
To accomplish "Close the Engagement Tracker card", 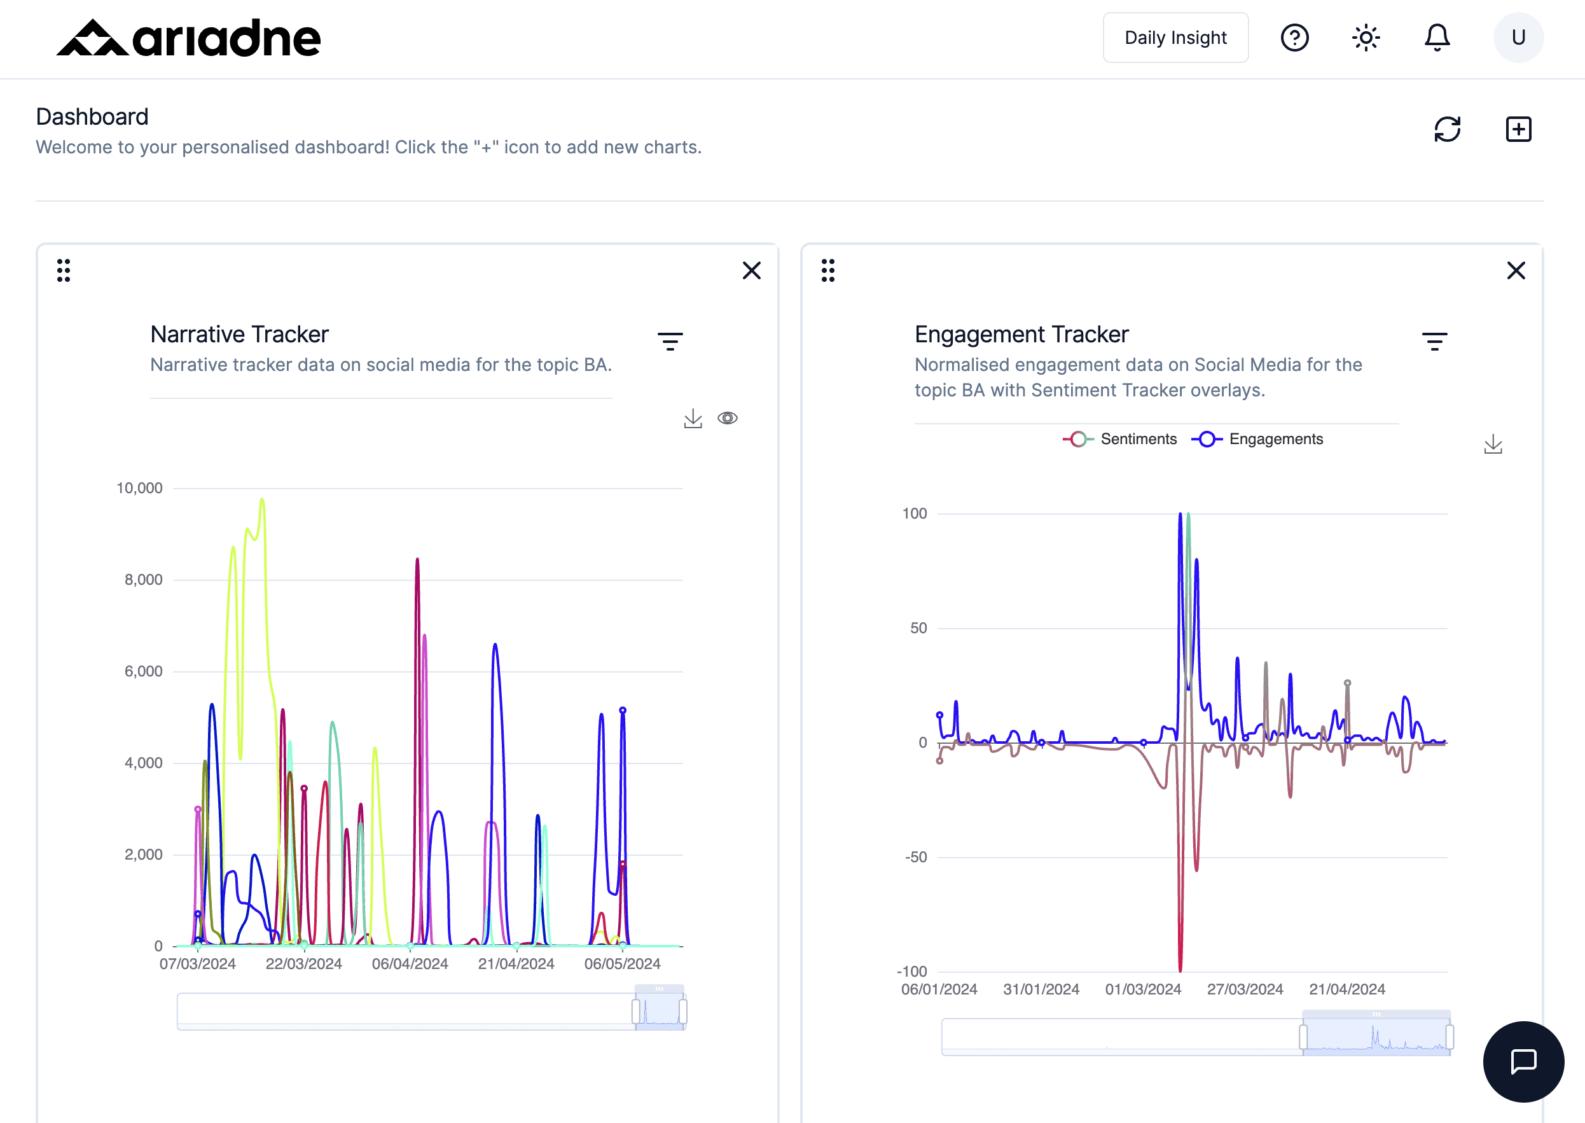I will point(1516,270).
